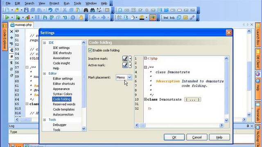Click preview horizontal scroll right arrow
Viewport: 262px width, 147px height.
pos(221,125)
